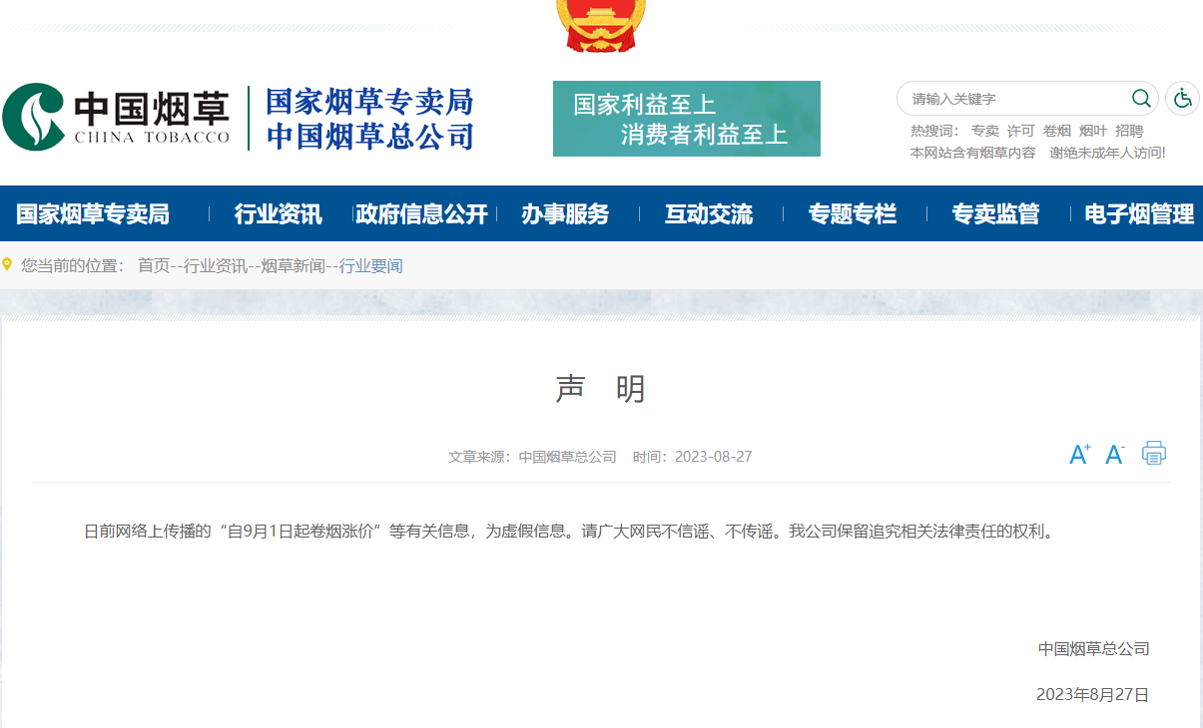Print the article using printer icon
1203x728 pixels.
pos(1154,454)
